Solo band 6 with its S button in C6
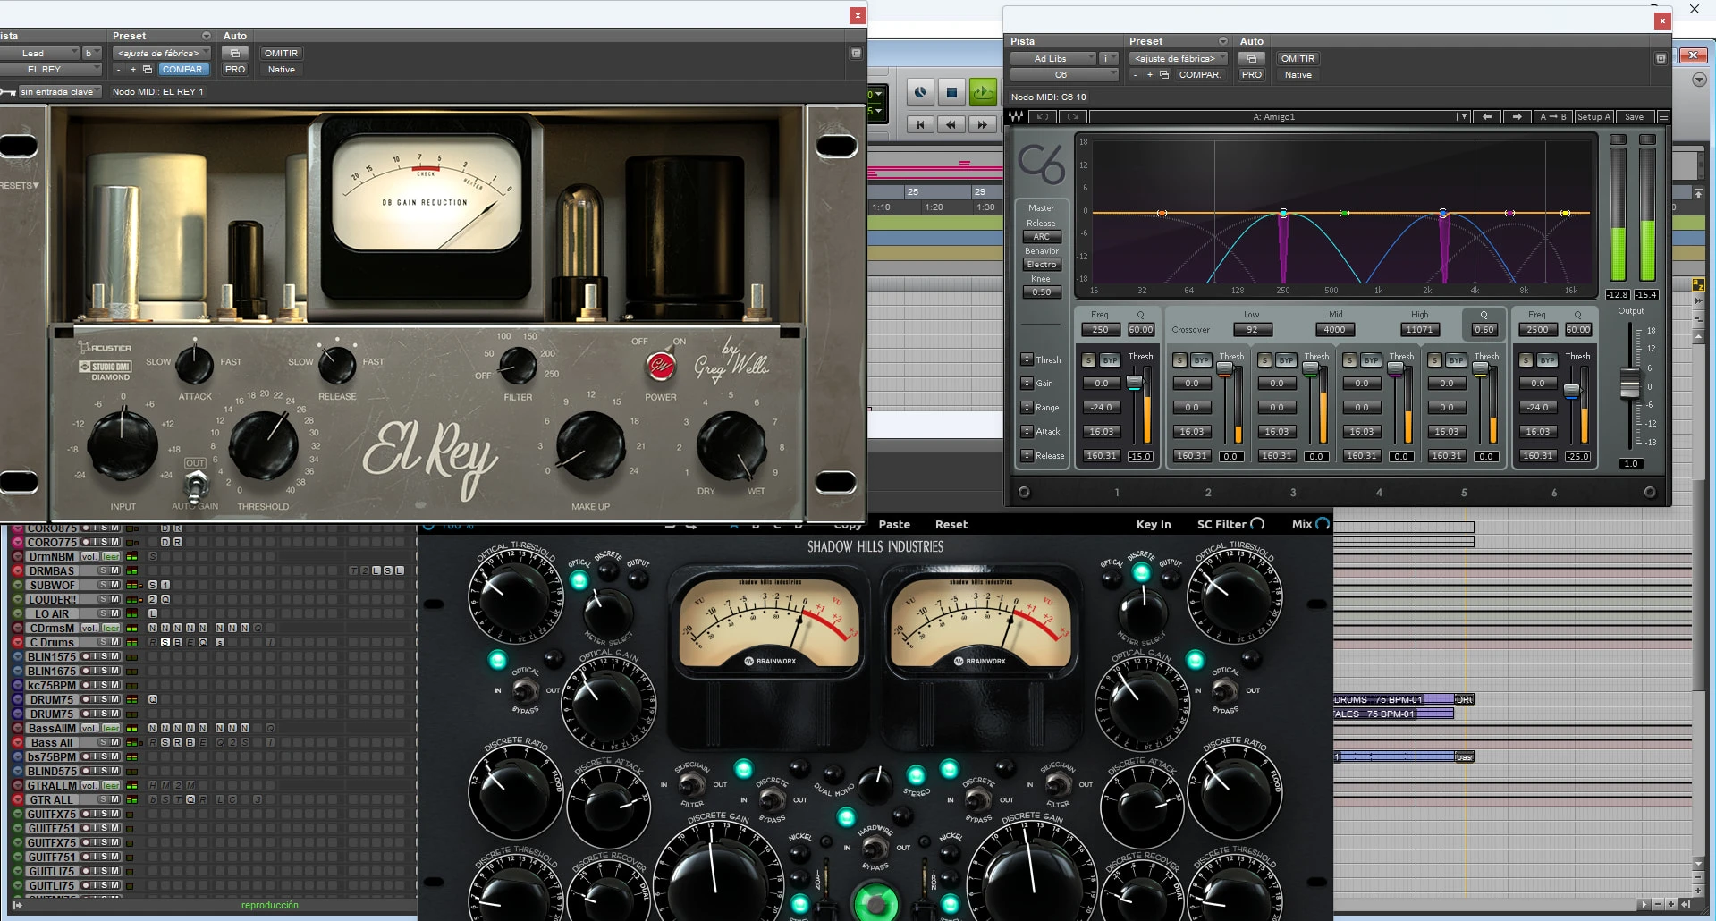 (x=1526, y=359)
